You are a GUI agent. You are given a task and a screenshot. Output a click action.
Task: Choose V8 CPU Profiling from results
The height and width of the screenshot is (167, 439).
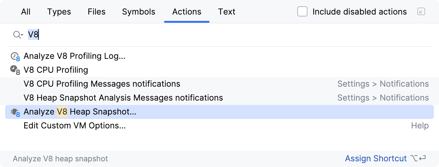(56, 70)
